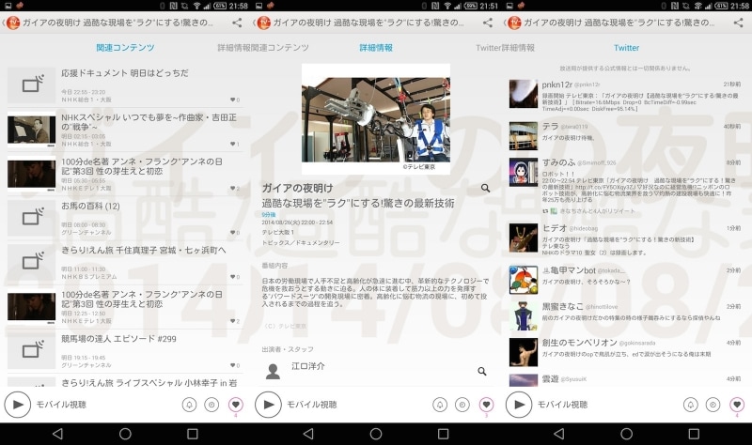752x445 pixels.
Task: Tap ガイアの夜明け program title in middle screen
Action: coord(297,189)
